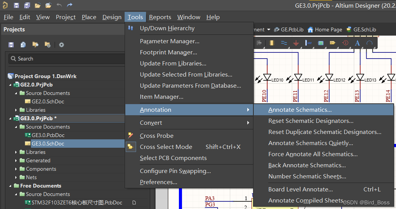Click the Redo arrow icon

[70, 5]
